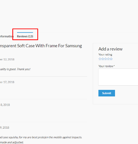Click the review date ending '8, 2018'
The width and height of the screenshot is (138, 144).
coord(5,105)
